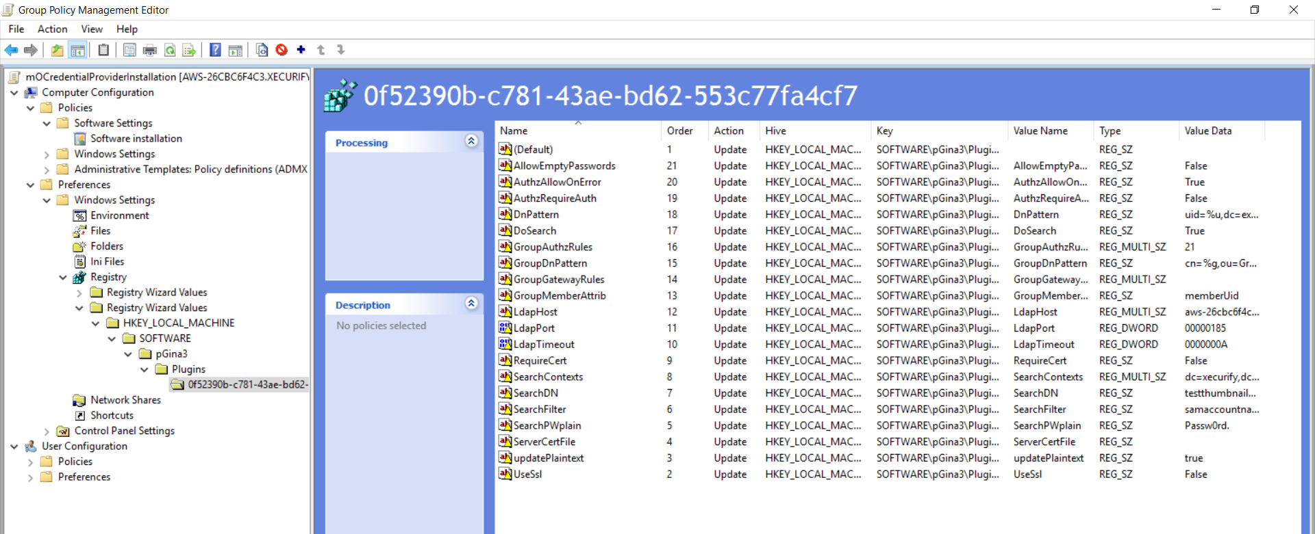Image resolution: width=1315 pixels, height=534 pixels.
Task: Select the UseSsl registry entry
Action: pyautogui.click(x=527, y=474)
